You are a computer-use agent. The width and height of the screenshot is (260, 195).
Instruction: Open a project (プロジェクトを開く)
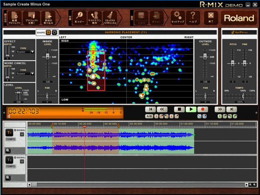point(32,18)
